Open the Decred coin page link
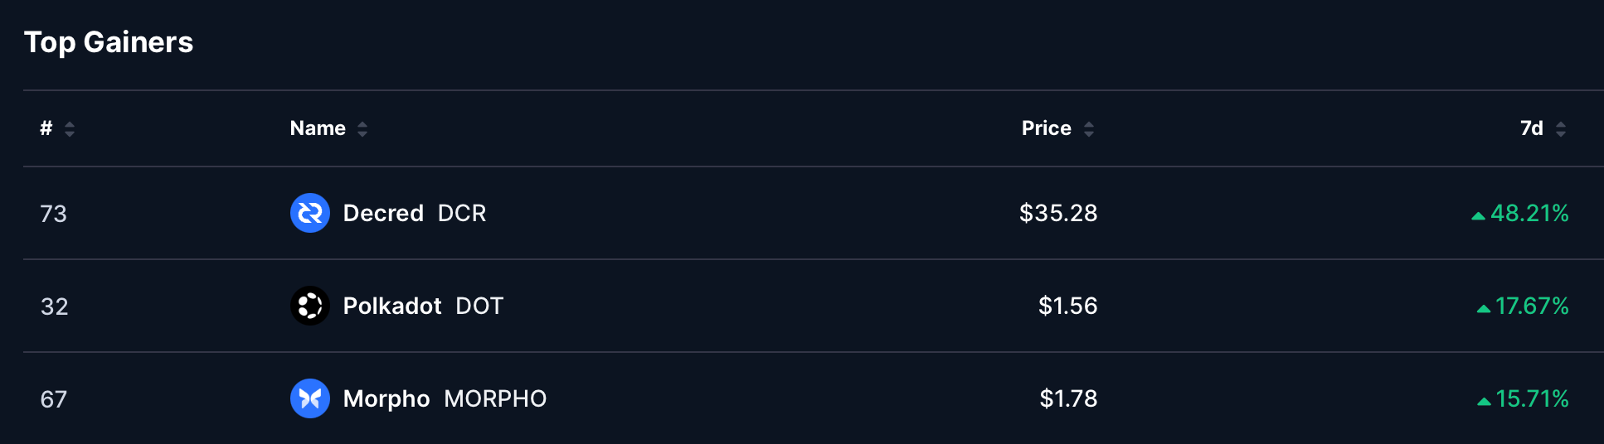Image resolution: width=1604 pixels, height=444 pixels. [x=383, y=213]
